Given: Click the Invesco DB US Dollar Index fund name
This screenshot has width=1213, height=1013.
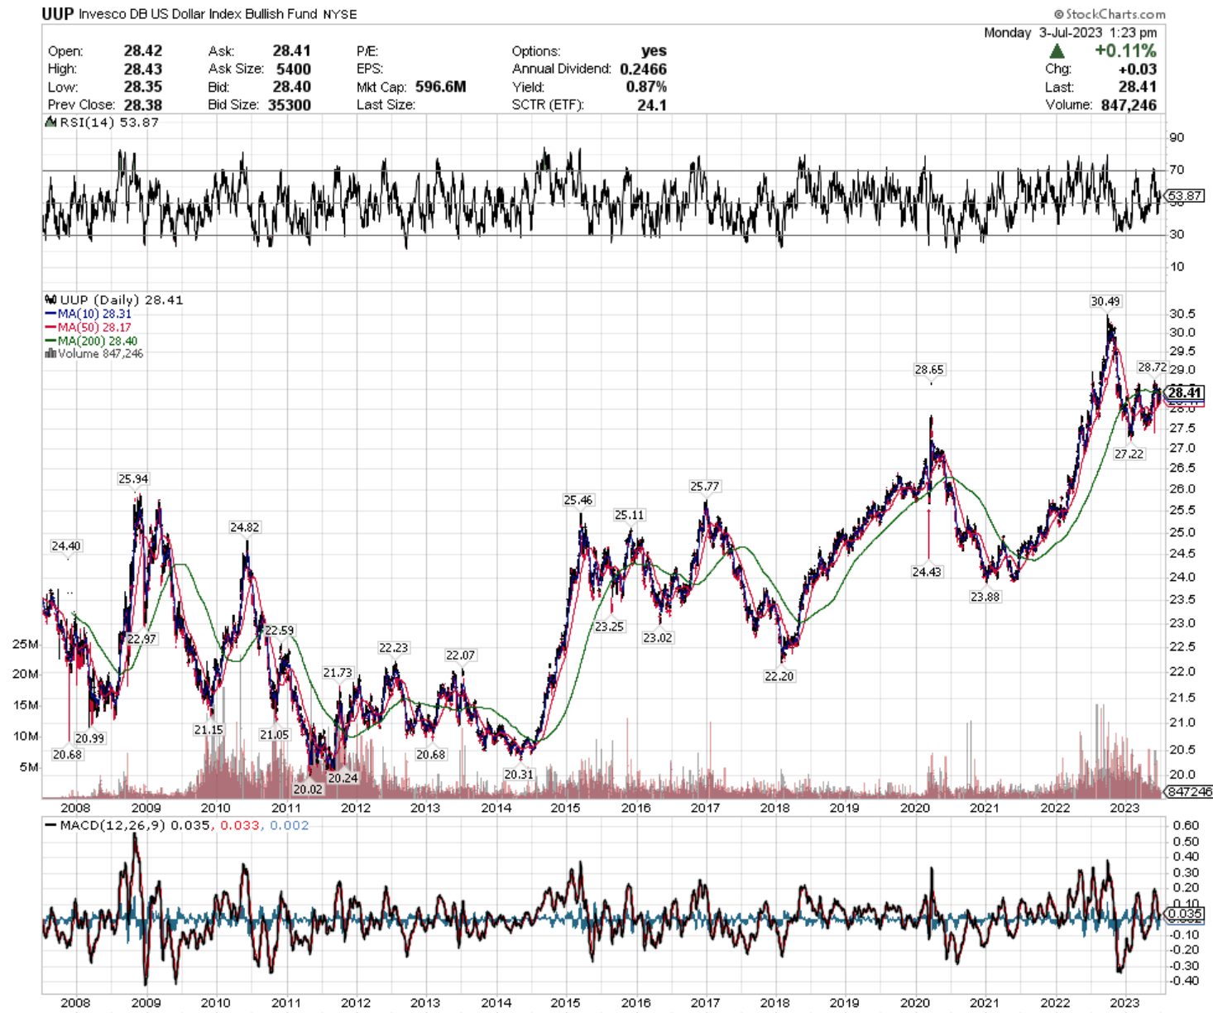Looking at the screenshot, I should pyautogui.click(x=197, y=14).
